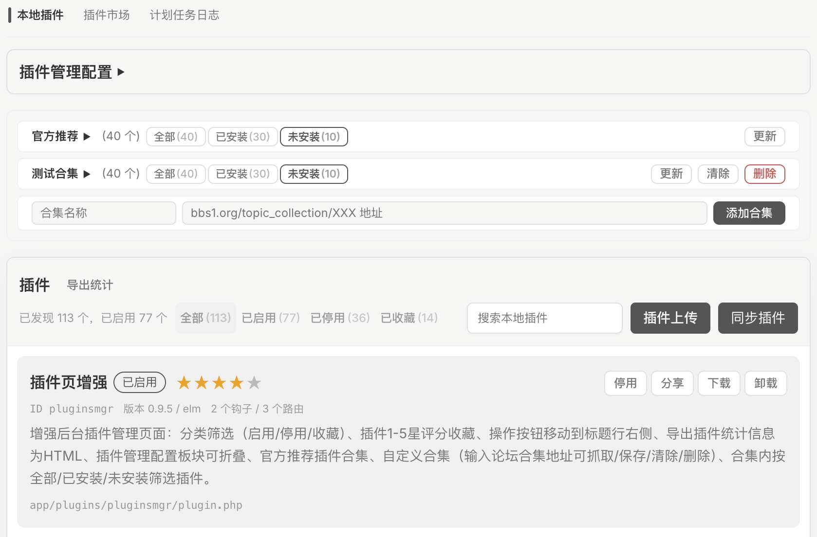The height and width of the screenshot is (537, 817).
Task: Click 卸载 for 插件页增强
Action: tap(766, 383)
